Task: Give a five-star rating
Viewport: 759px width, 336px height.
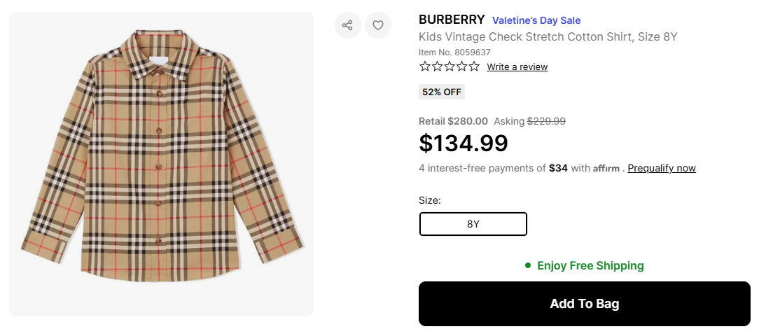Action: (474, 66)
